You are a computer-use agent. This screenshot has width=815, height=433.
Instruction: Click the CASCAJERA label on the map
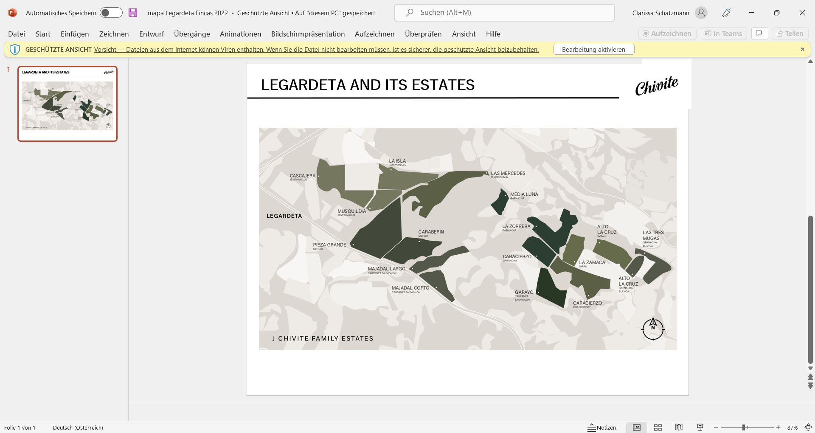pos(303,176)
